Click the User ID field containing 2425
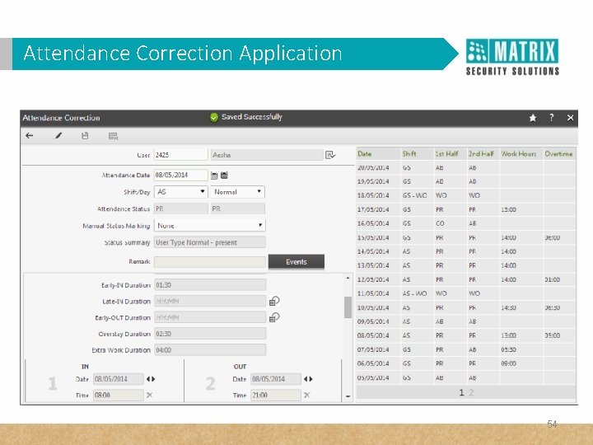 180,155
